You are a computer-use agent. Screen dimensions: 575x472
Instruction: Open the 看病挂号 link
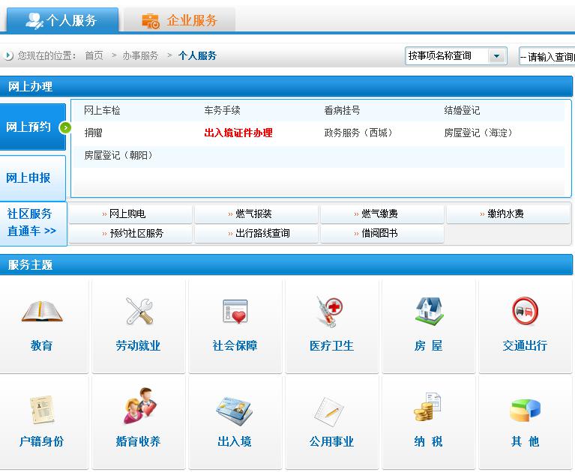342,110
